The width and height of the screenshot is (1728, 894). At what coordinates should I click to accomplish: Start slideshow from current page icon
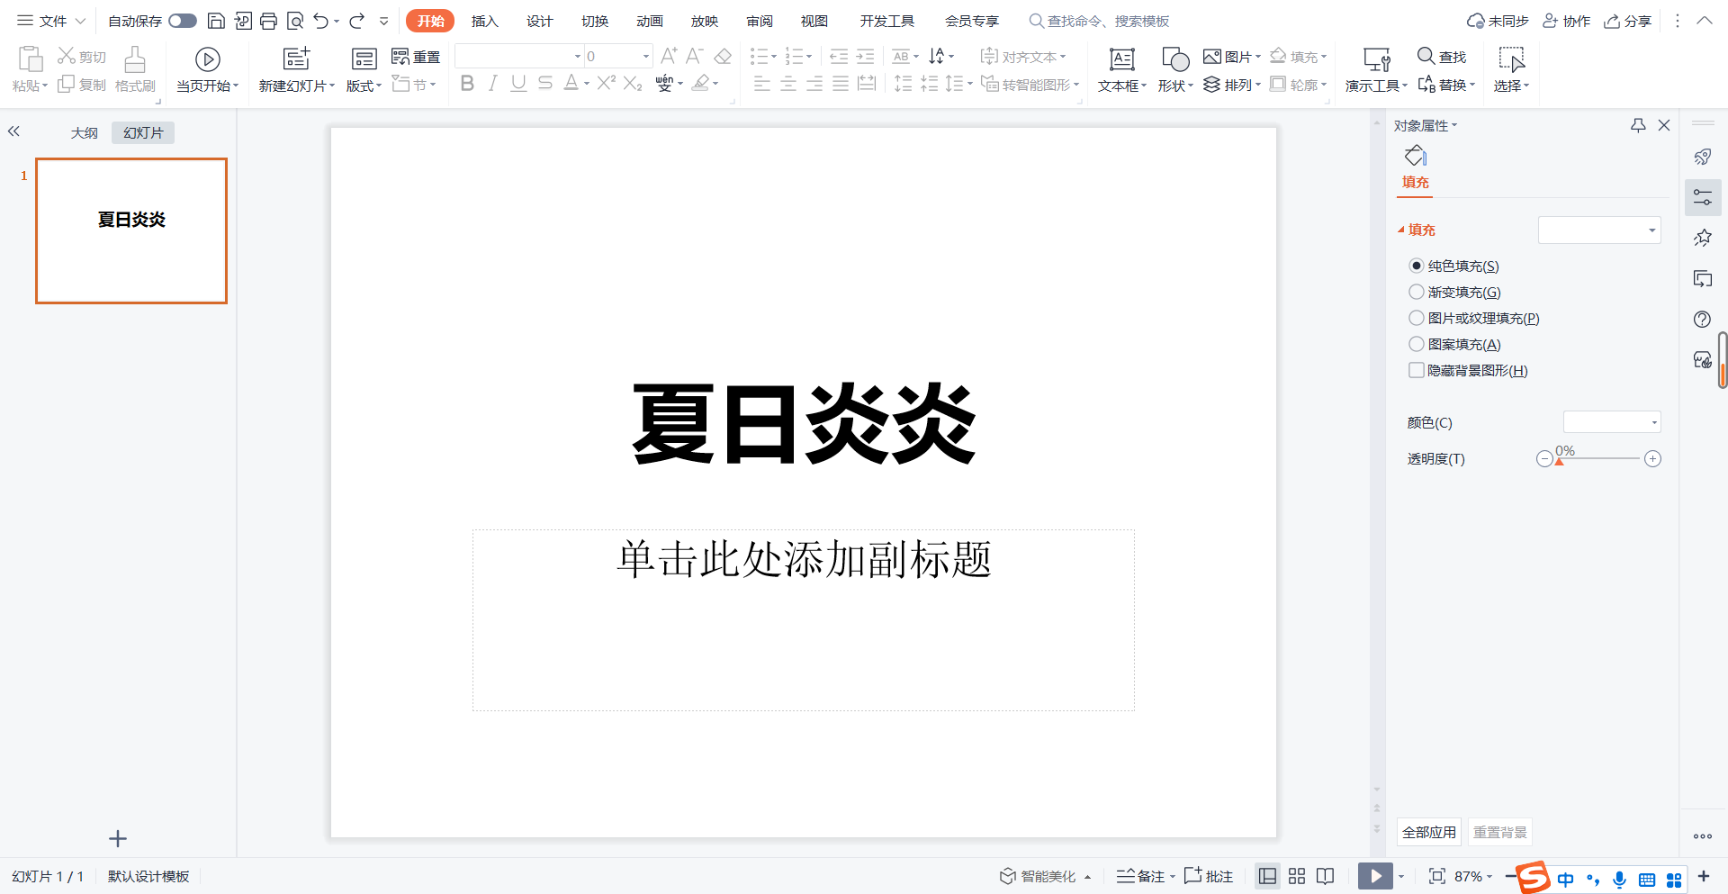point(208,59)
